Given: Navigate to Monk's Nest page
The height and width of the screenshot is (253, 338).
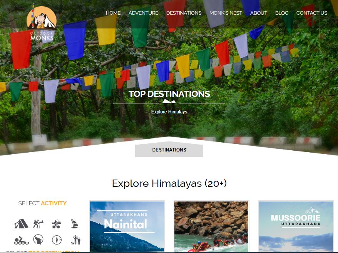Looking at the screenshot, I should pyautogui.click(x=226, y=13).
